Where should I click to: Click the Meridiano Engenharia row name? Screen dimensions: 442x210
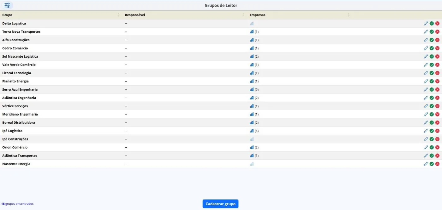point(20,114)
